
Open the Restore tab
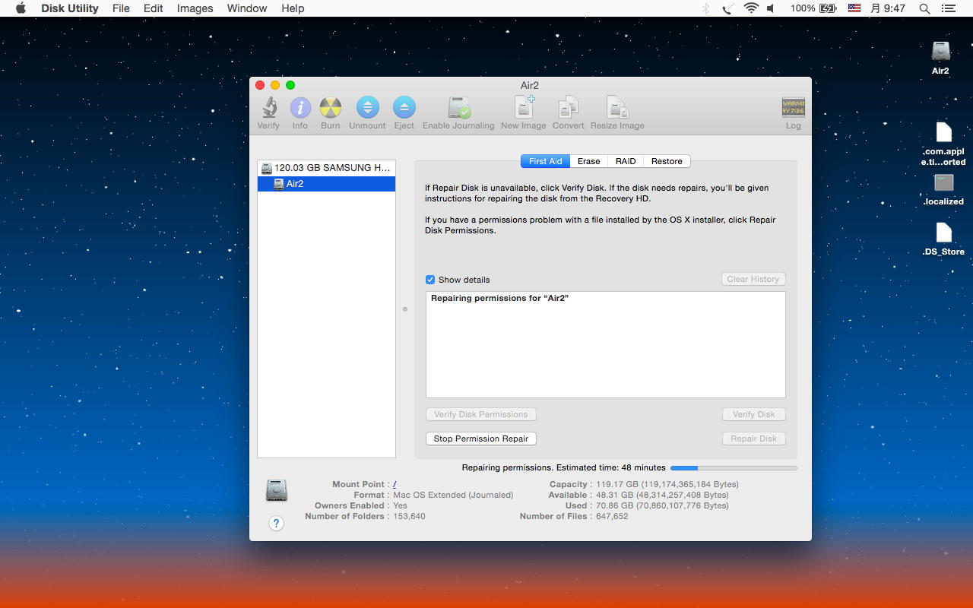pyautogui.click(x=667, y=161)
